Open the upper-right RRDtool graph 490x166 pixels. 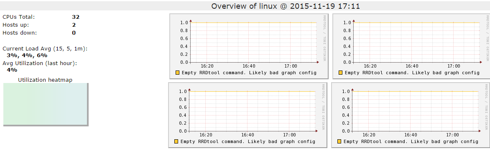coord(411,46)
